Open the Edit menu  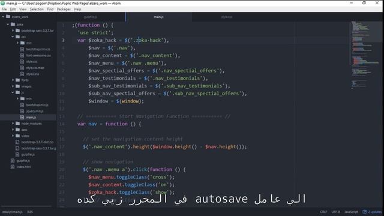pos(13,10)
